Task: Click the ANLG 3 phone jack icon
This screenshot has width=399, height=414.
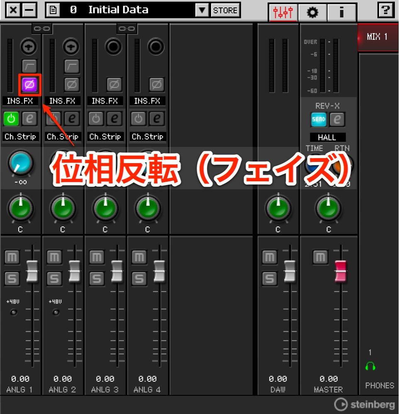Action: coord(114,47)
